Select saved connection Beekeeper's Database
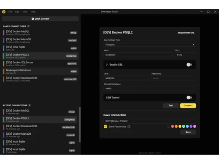The height and width of the screenshot is (164, 219). (40, 71)
